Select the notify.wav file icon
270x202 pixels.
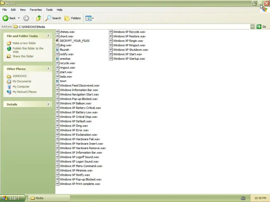point(57,54)
